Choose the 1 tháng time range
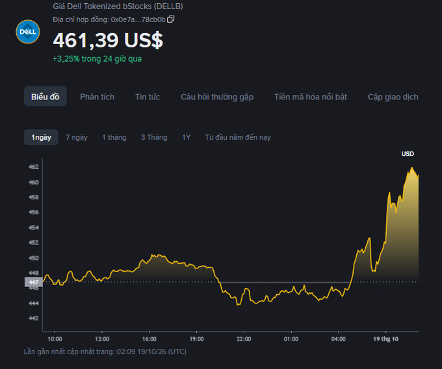Image resolution: width=442 pixels, height=369 pixels. pyautogui.click(x=114, y=137)
